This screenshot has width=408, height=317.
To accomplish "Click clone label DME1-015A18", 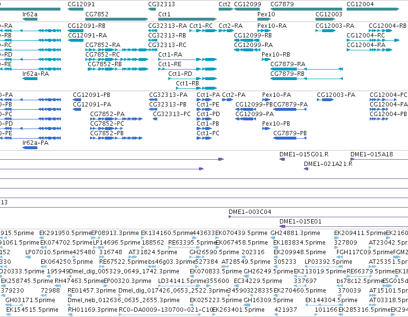I will (x=372, y=154).
